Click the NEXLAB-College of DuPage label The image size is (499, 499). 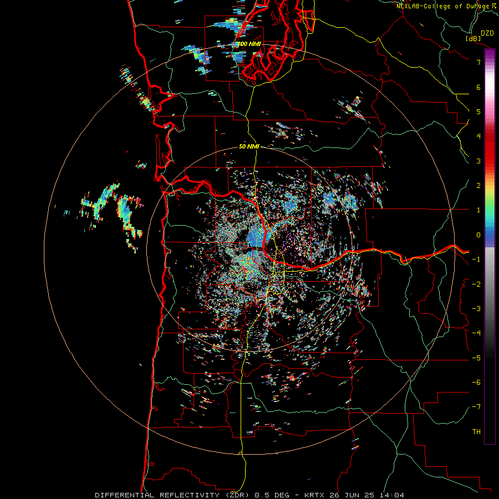pos(442,6)
